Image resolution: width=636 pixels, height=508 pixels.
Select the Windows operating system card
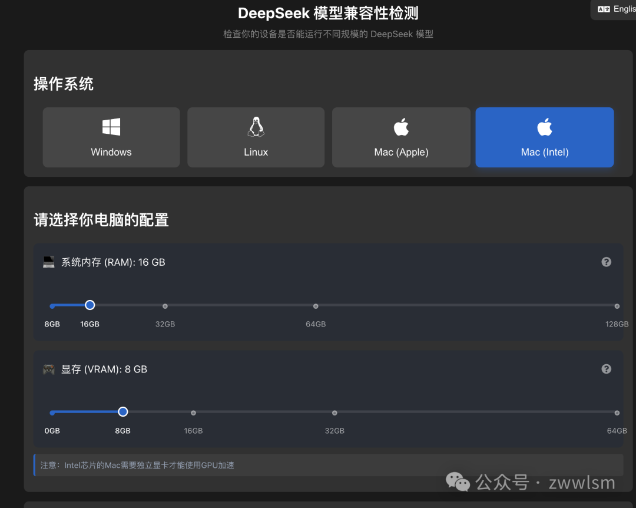click(111, 137)
